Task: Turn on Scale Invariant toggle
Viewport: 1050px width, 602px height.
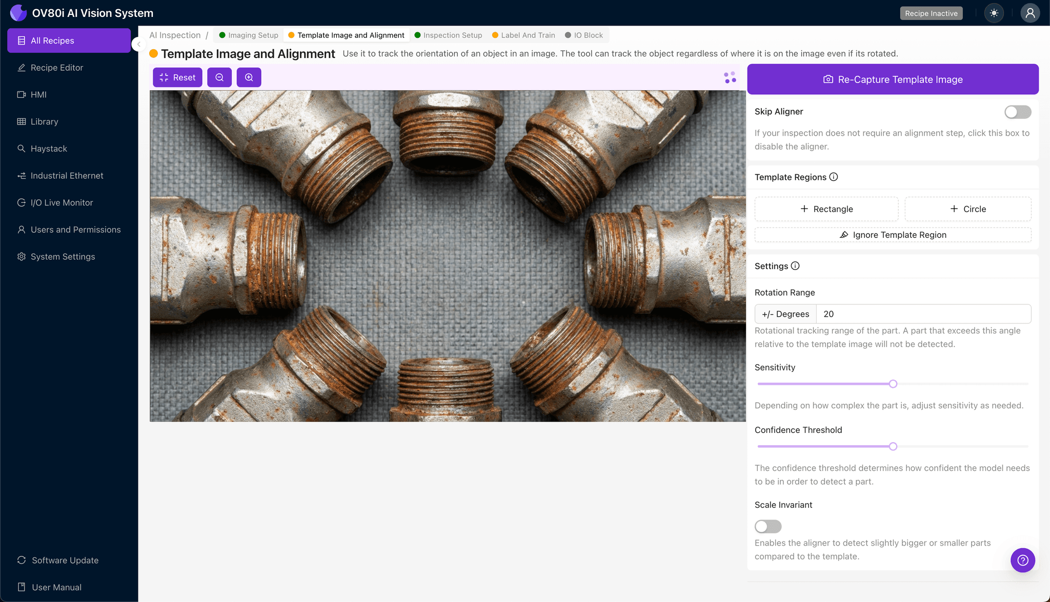Action: coord(768,526)
